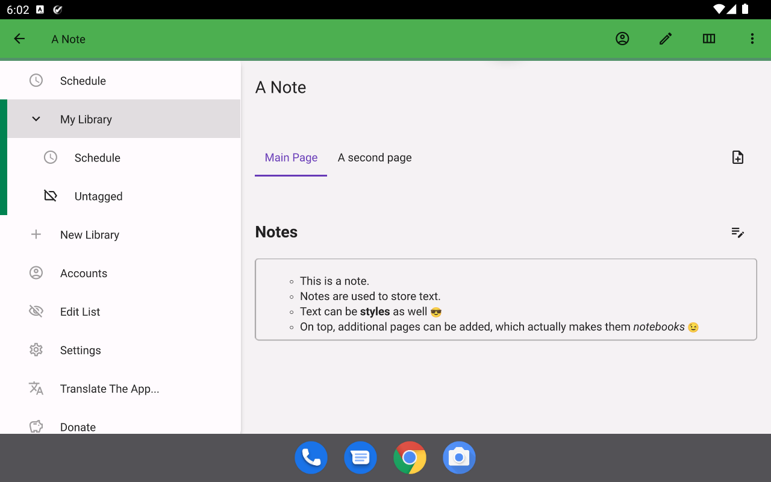Open the account icon in the top bar
This screenshot has height=482, width=771.
622,39
